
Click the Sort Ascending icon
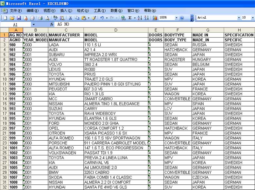click(x=139, y=18)
